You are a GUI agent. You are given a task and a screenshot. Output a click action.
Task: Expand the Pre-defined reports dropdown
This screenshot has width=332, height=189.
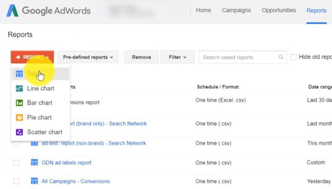click(88, 57)
